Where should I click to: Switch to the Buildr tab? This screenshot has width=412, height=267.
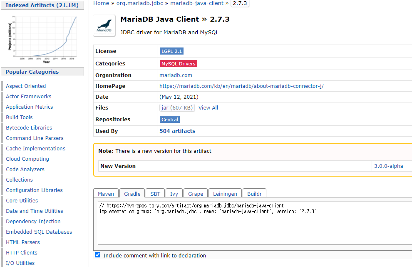click(x=254, y=194)
